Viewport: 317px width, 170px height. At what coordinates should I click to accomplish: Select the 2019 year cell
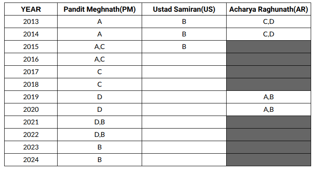[31, 97]
